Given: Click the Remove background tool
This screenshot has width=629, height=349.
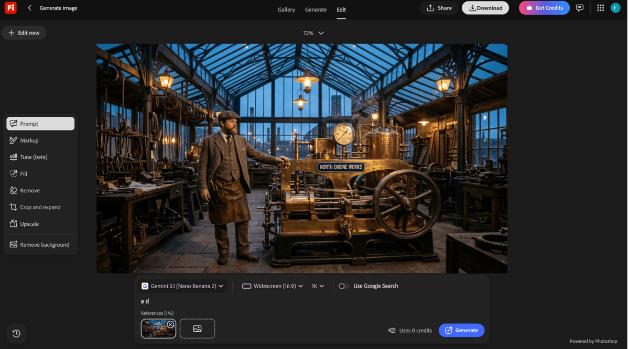Looking at the screenshot, I should click(x=40, y=245).
